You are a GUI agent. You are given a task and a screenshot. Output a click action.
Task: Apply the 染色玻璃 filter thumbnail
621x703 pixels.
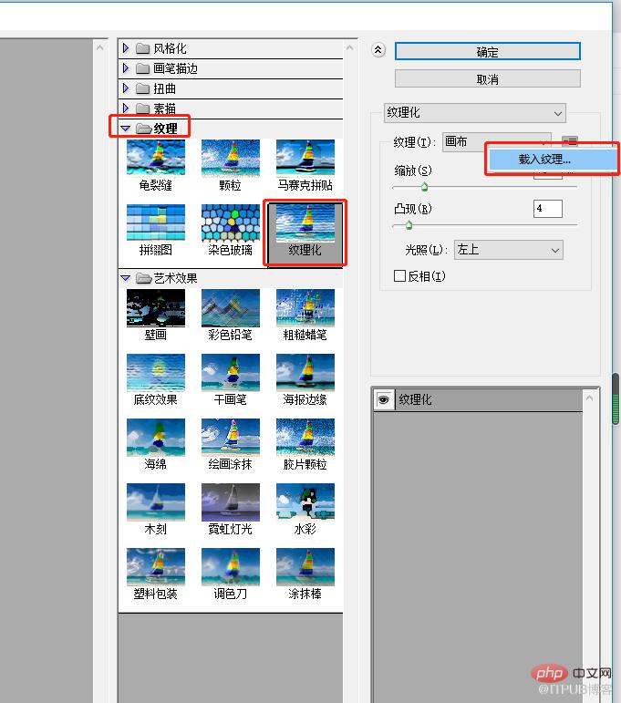tap(231, 222)
